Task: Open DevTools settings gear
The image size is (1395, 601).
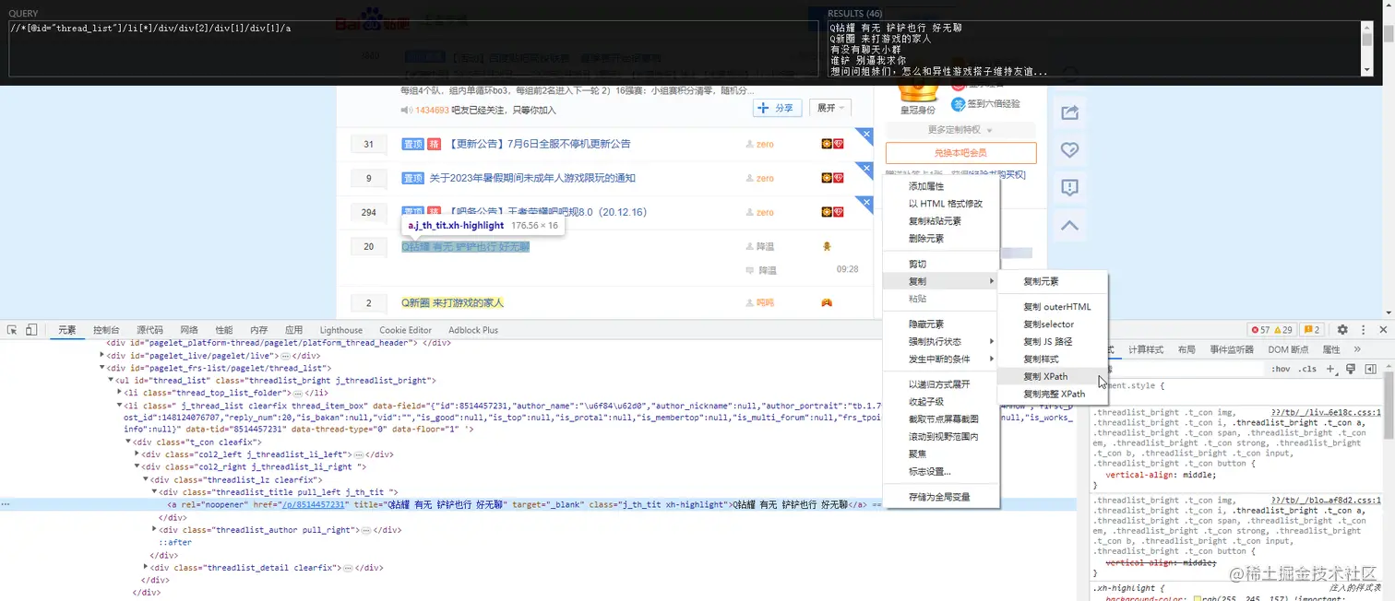Action: click(x=1342, y=330)
